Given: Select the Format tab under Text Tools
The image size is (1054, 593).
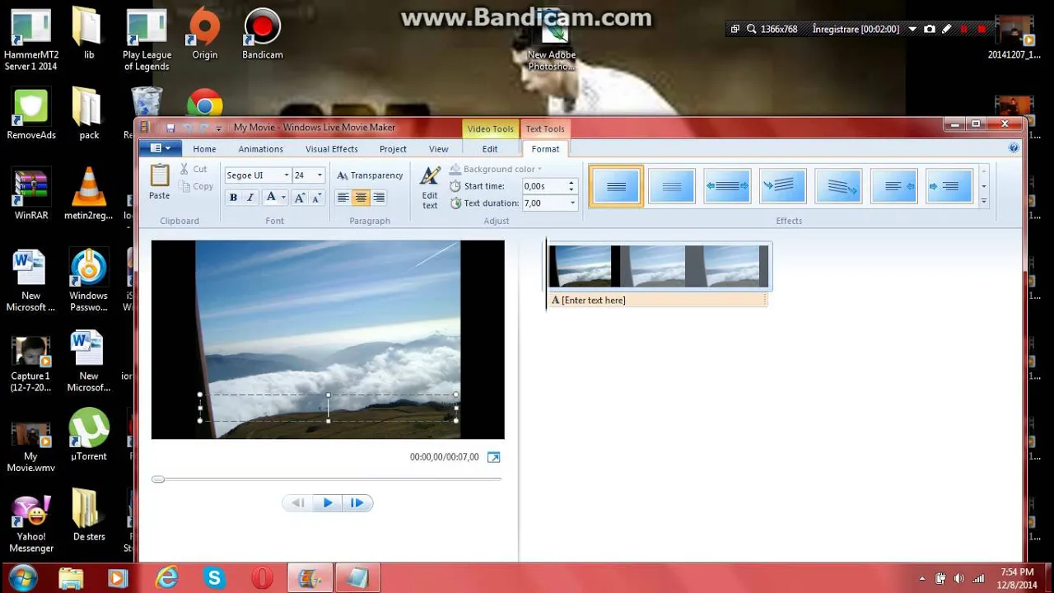Looking at the screenshot, I should [x=545, y=149].
